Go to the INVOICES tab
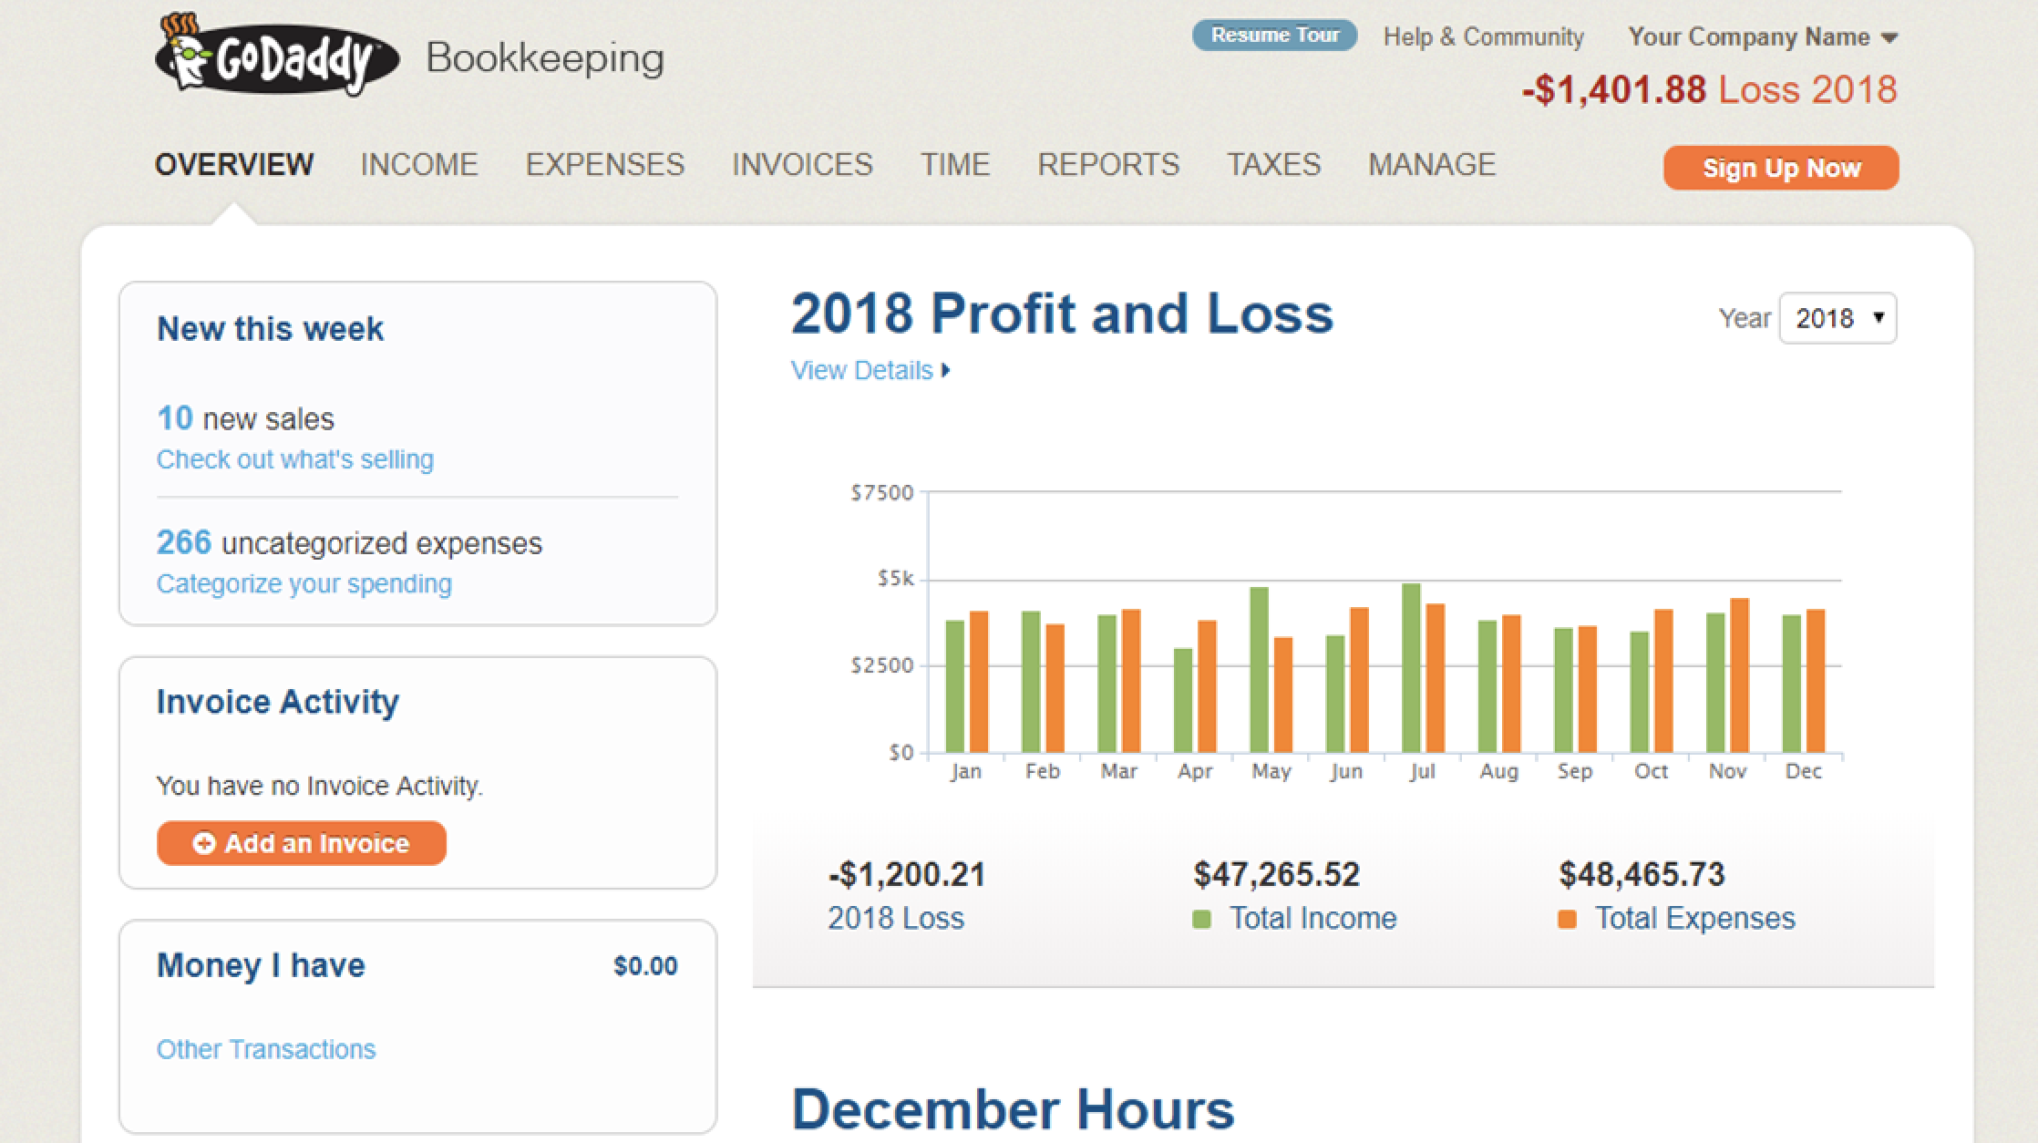Screen dimensions: 2038x1143 (802, 165)
